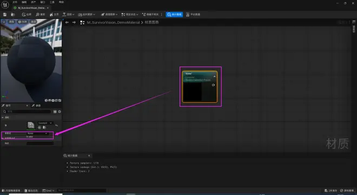Click the collection asset thumbnail
This screenshot has height=195, width=357.
coord(31,125)
